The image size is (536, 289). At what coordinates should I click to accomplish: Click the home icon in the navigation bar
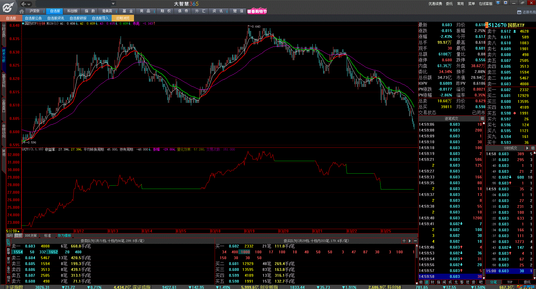[21, 11]
